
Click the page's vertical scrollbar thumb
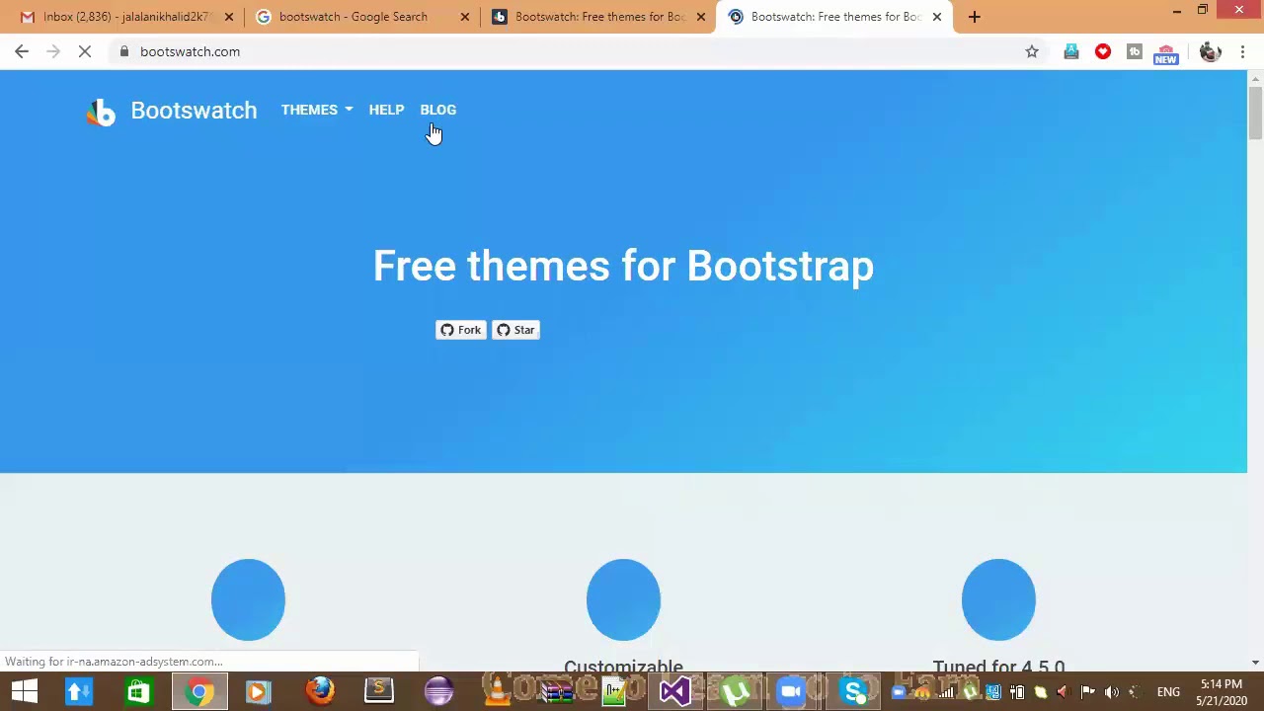pyautogui.click(x=1255, y=114)
